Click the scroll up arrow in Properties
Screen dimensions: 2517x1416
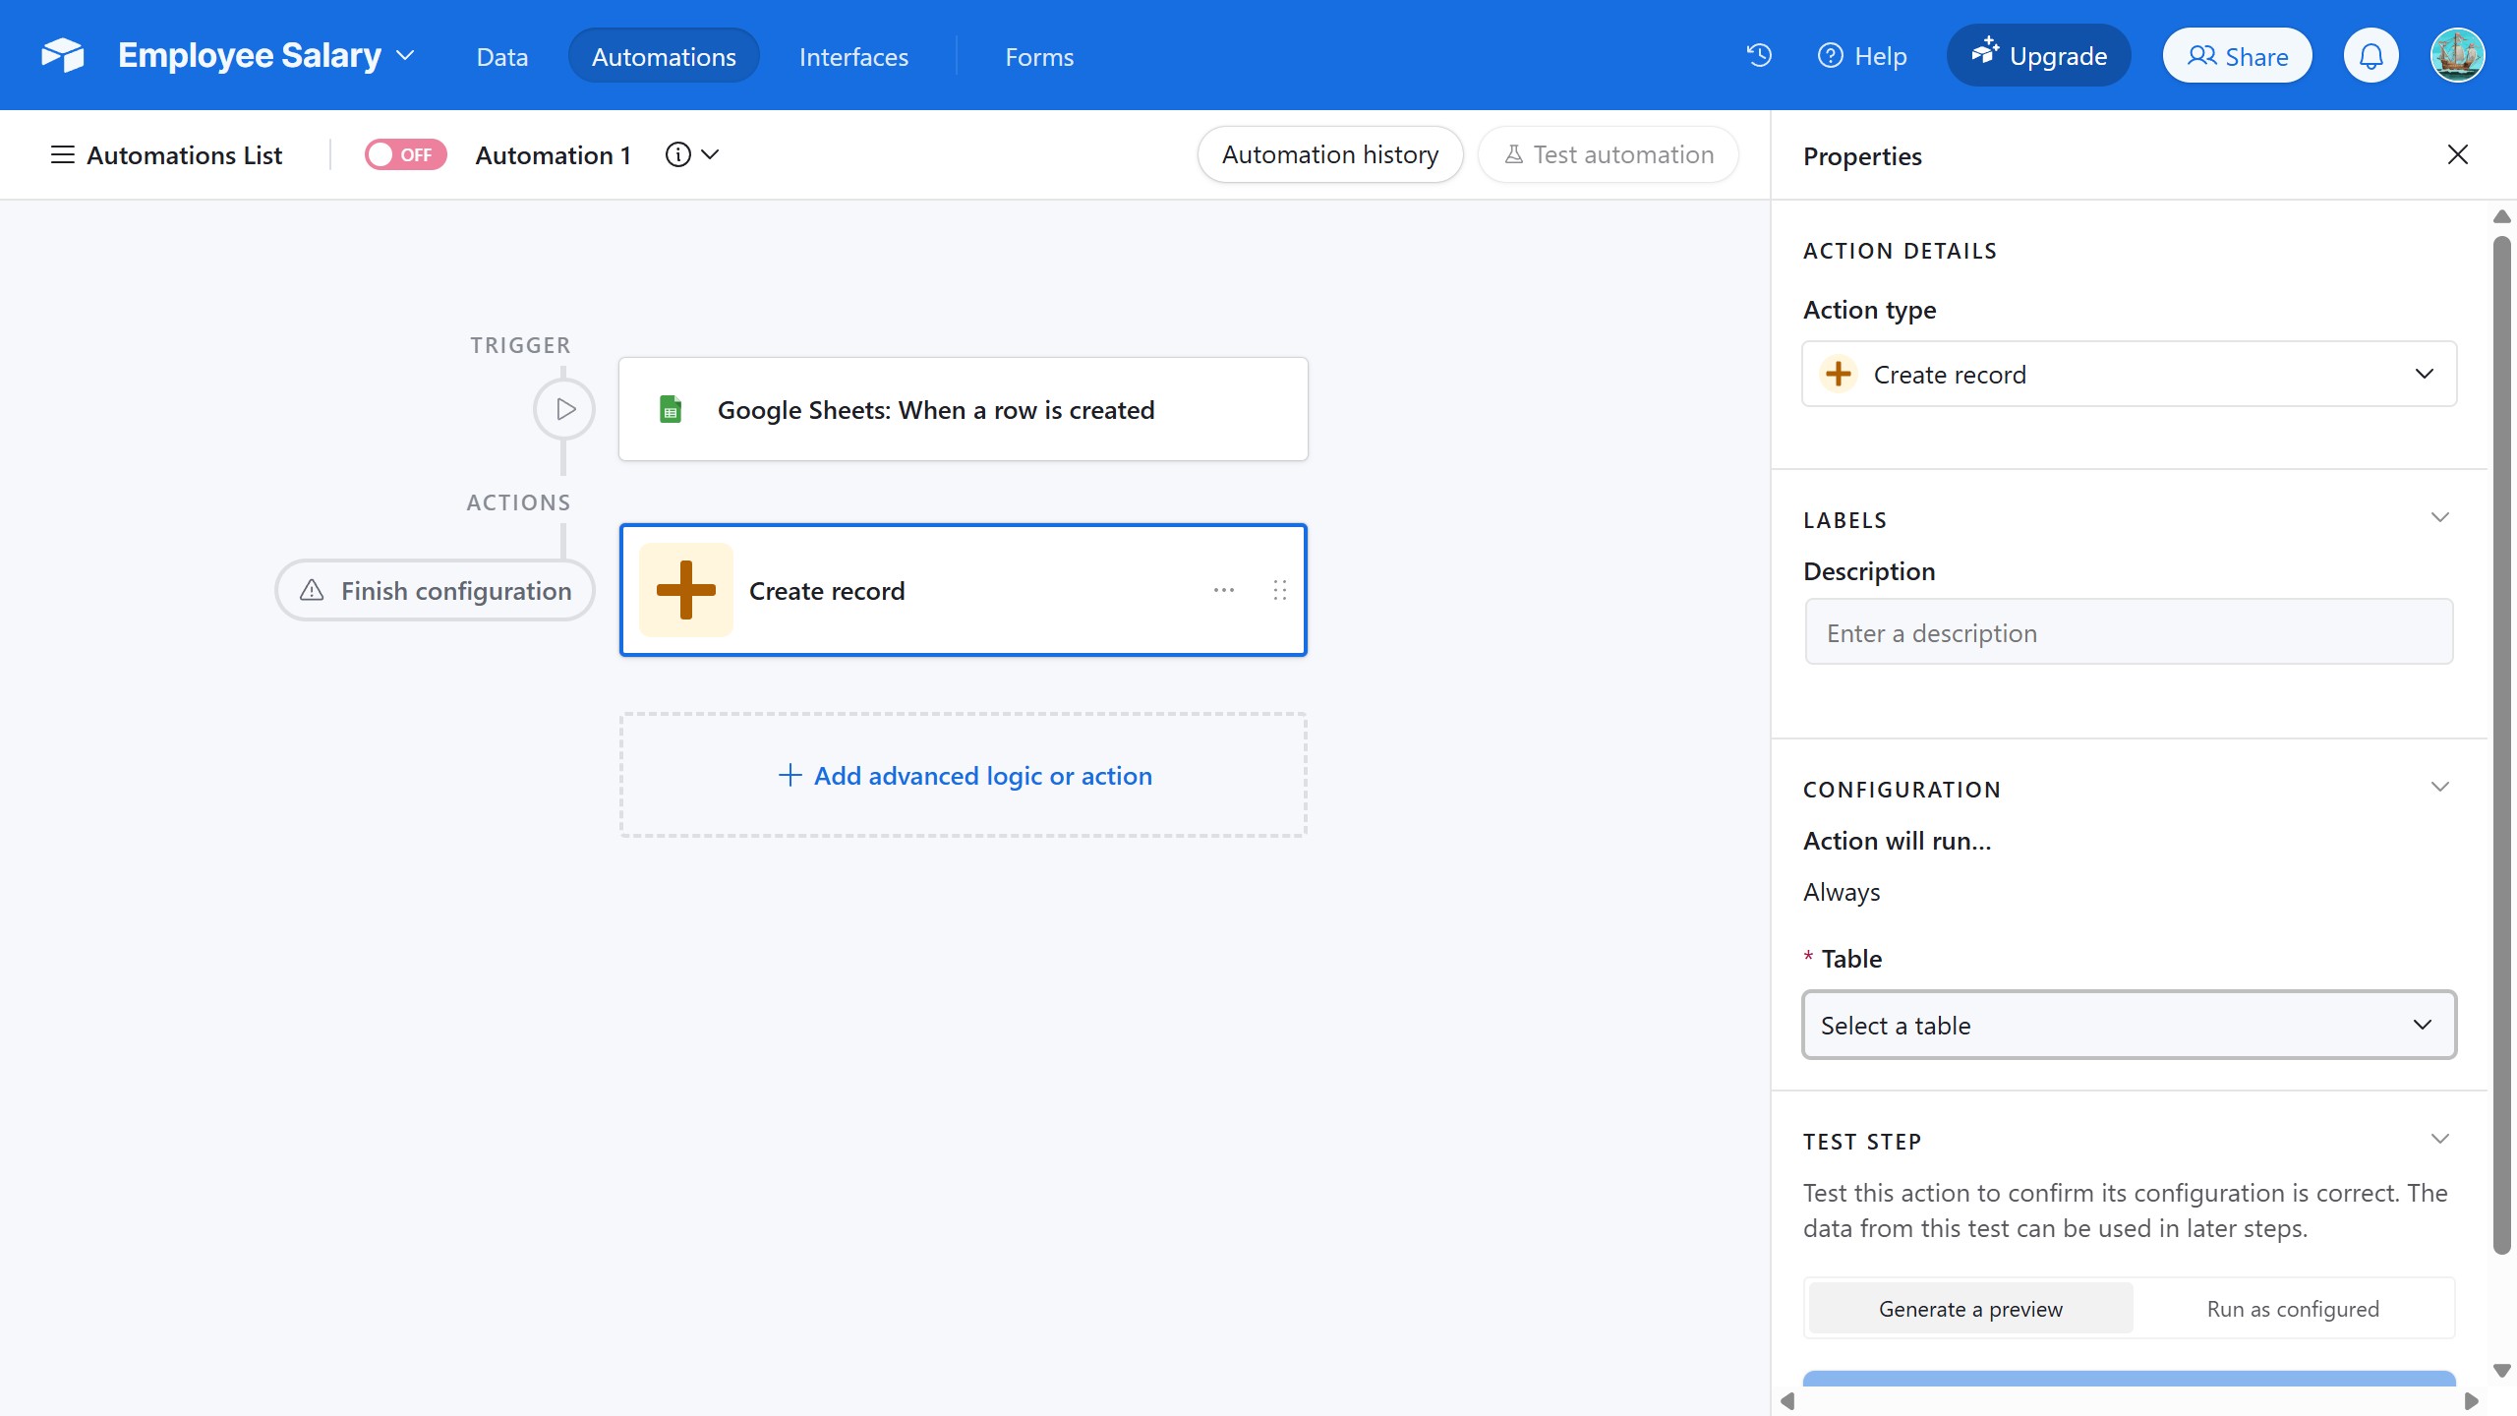[2502, 216]
